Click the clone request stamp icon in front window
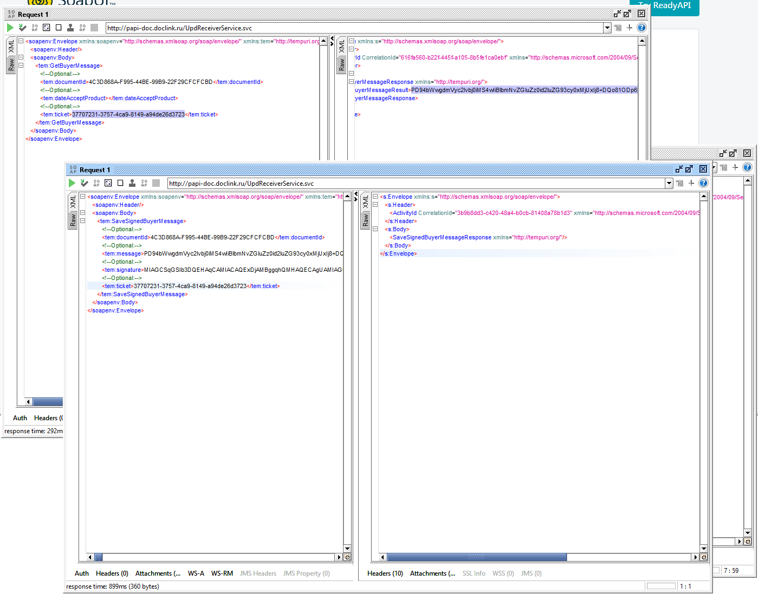758x600 pixels. pyautogui.click(x=132, y=183)
